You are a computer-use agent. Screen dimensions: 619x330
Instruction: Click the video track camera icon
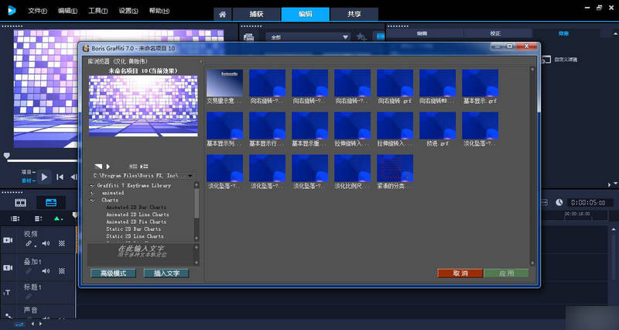coord(8,240)
